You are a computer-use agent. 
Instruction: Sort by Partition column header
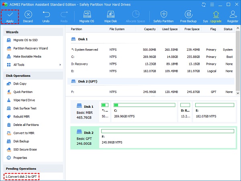[x=76, y=29]
